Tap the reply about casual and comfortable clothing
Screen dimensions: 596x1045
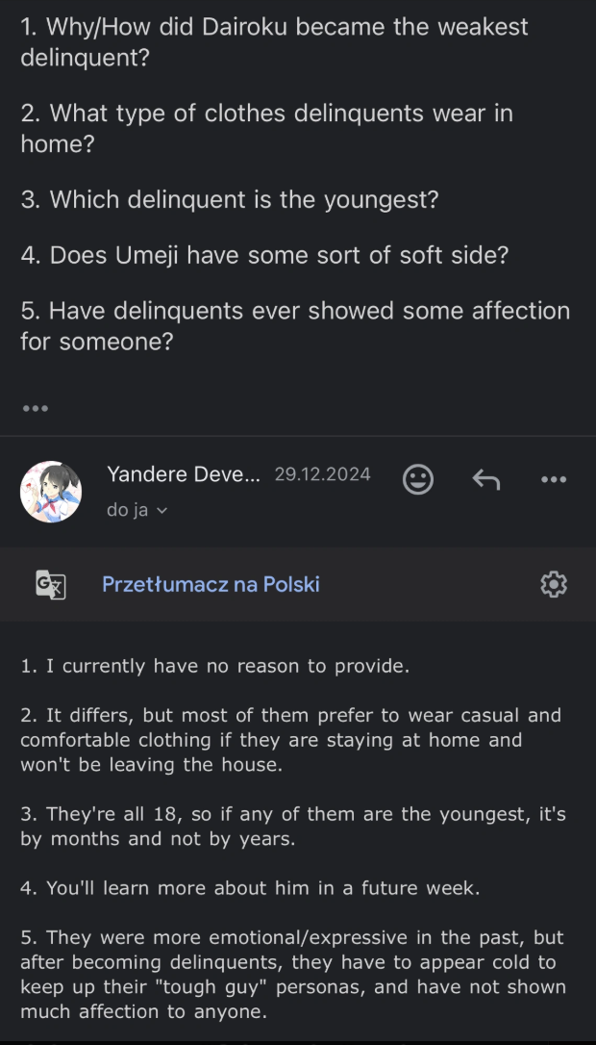290,740
